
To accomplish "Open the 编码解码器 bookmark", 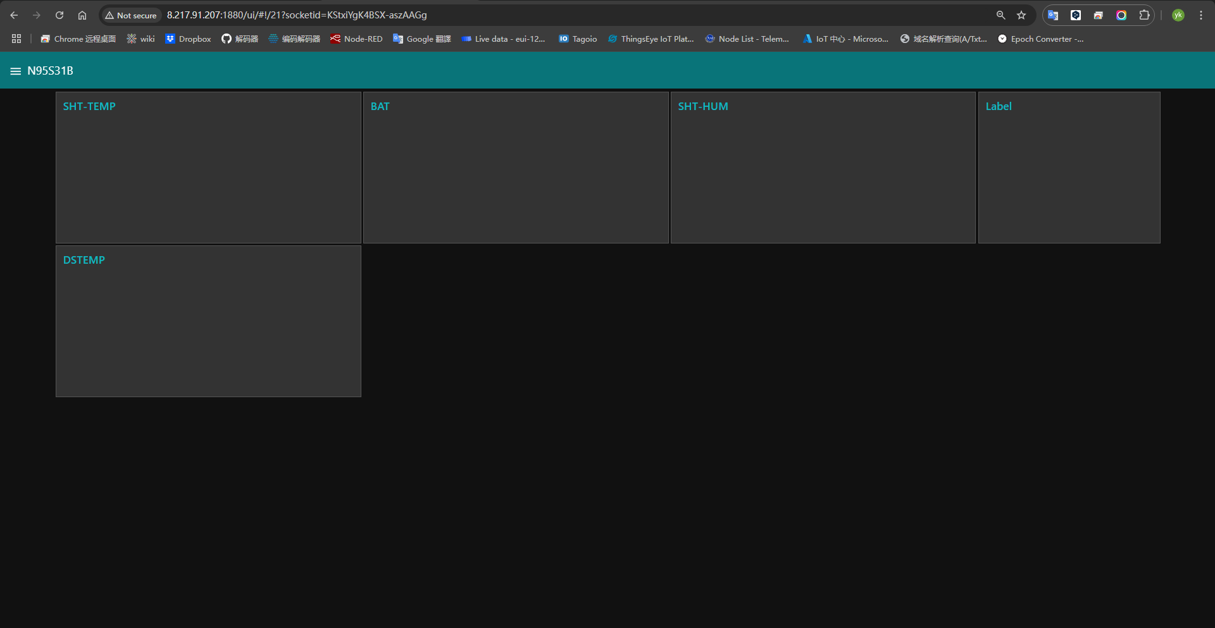I will click(x=294, y=39).
